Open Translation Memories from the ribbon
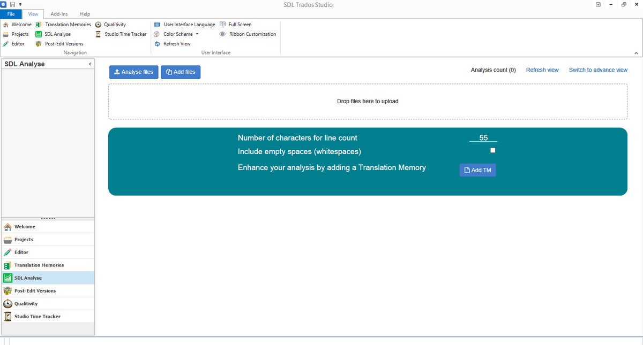The width and height of the screenshot is (643, 345). click(x=63, y=25)
